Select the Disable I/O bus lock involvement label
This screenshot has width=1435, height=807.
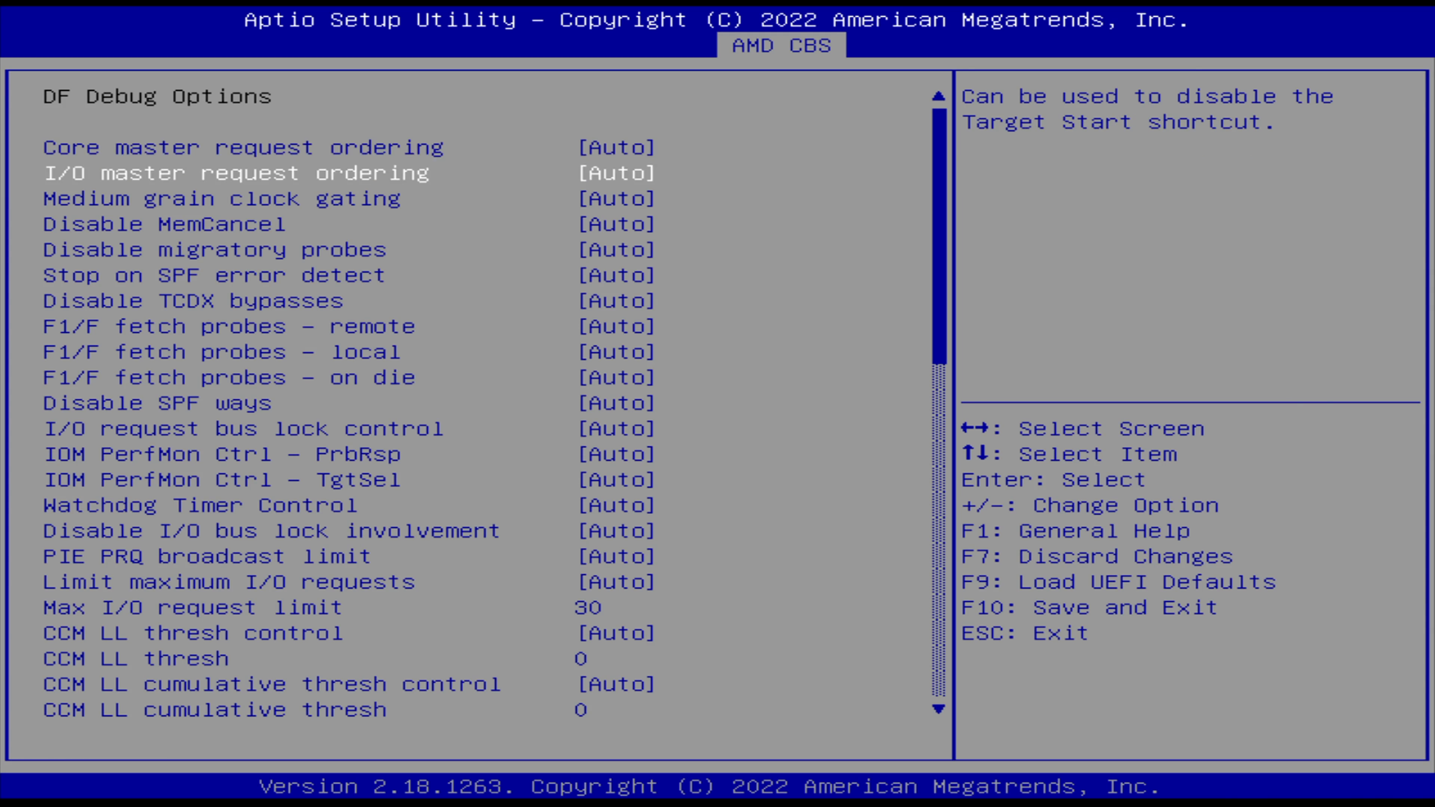[271, 531]
